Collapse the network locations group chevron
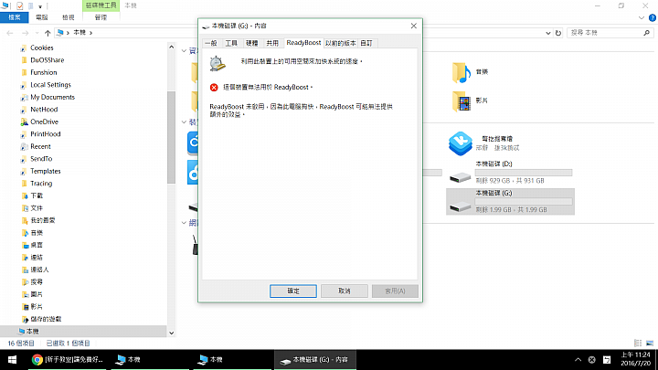This screenshot has height=370, width=658. (x=185, y=223)
